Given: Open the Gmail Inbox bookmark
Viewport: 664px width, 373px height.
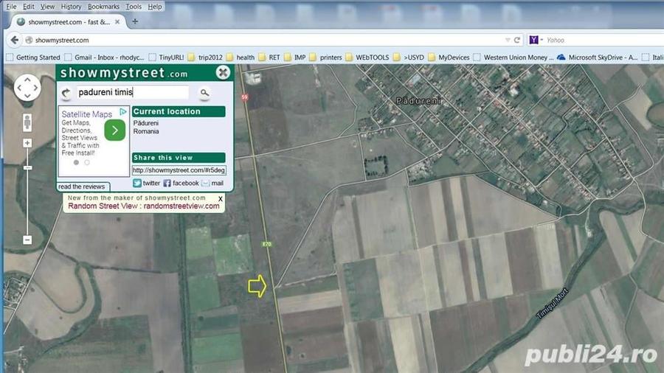Looking at the screenshot, I should click(105, 57).
